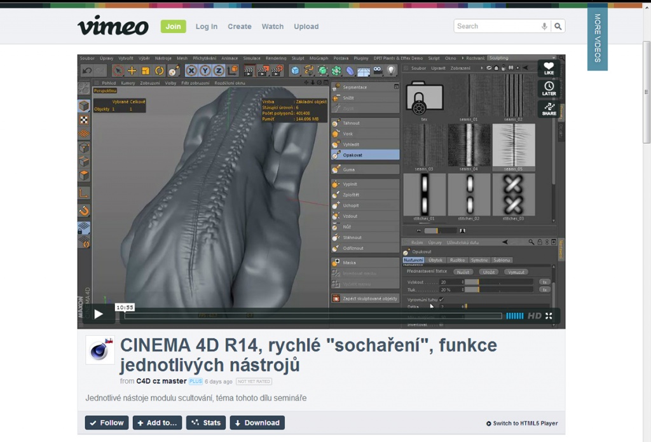This screenshot has width=651, height=442.
Task: Select the Guma sculpt brush
Action: tap(366, 170)
